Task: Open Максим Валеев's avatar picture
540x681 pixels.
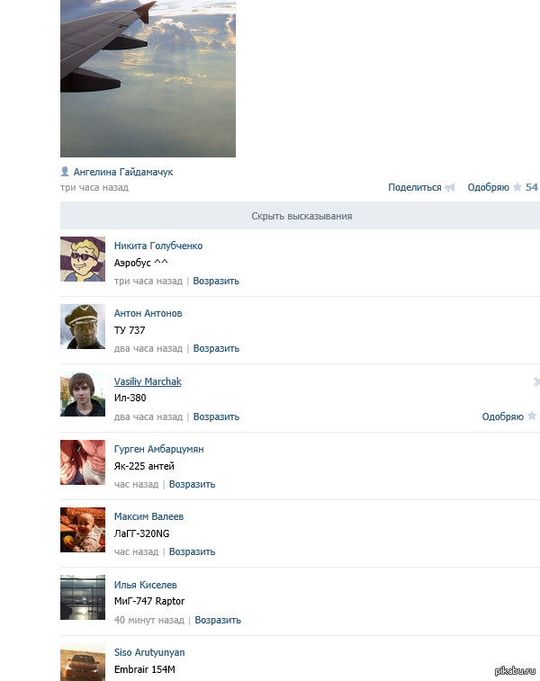Action: point(83,530)
